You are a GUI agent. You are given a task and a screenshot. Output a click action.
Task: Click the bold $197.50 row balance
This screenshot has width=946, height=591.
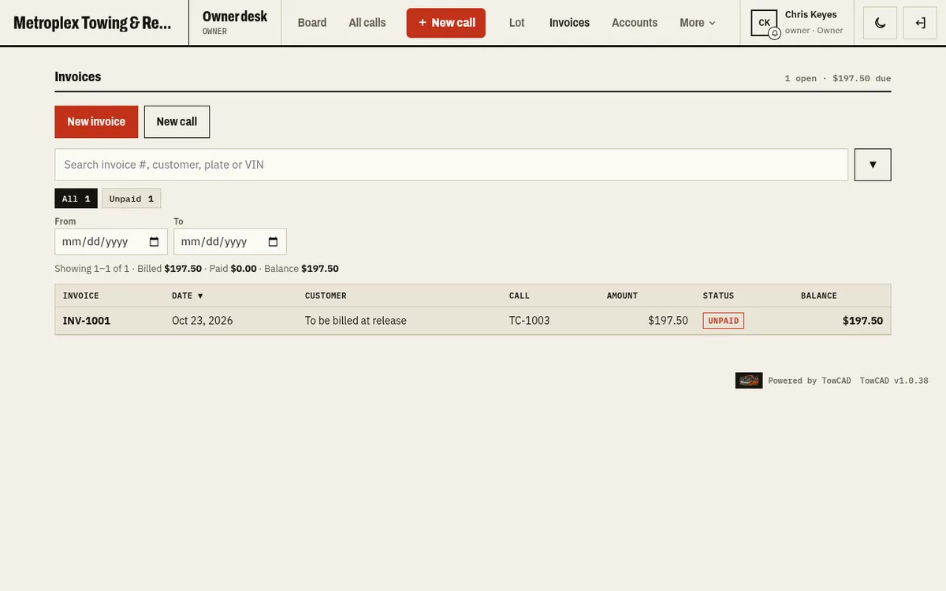tap(862, 321)
